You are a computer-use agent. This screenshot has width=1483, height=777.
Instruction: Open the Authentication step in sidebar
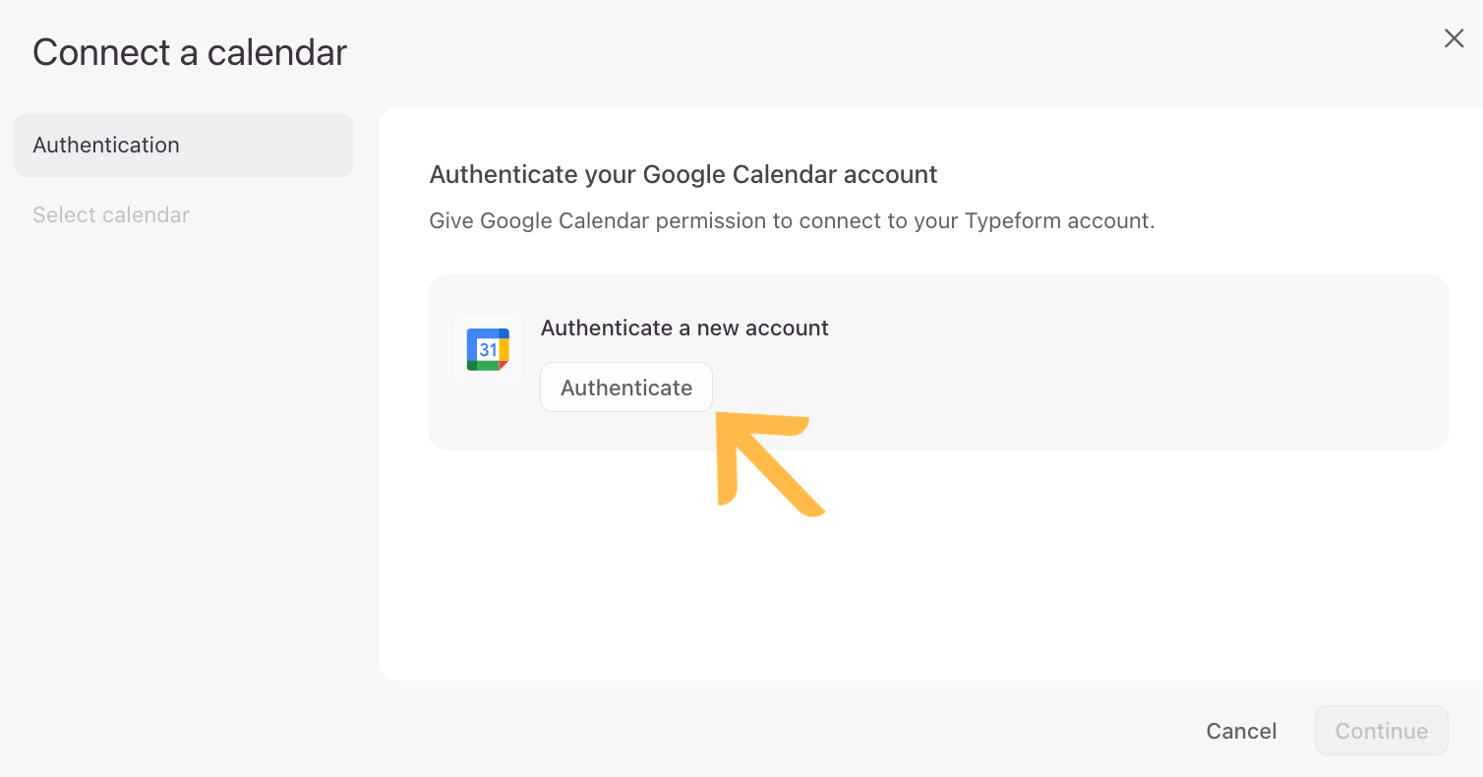[x=183, y=146]
